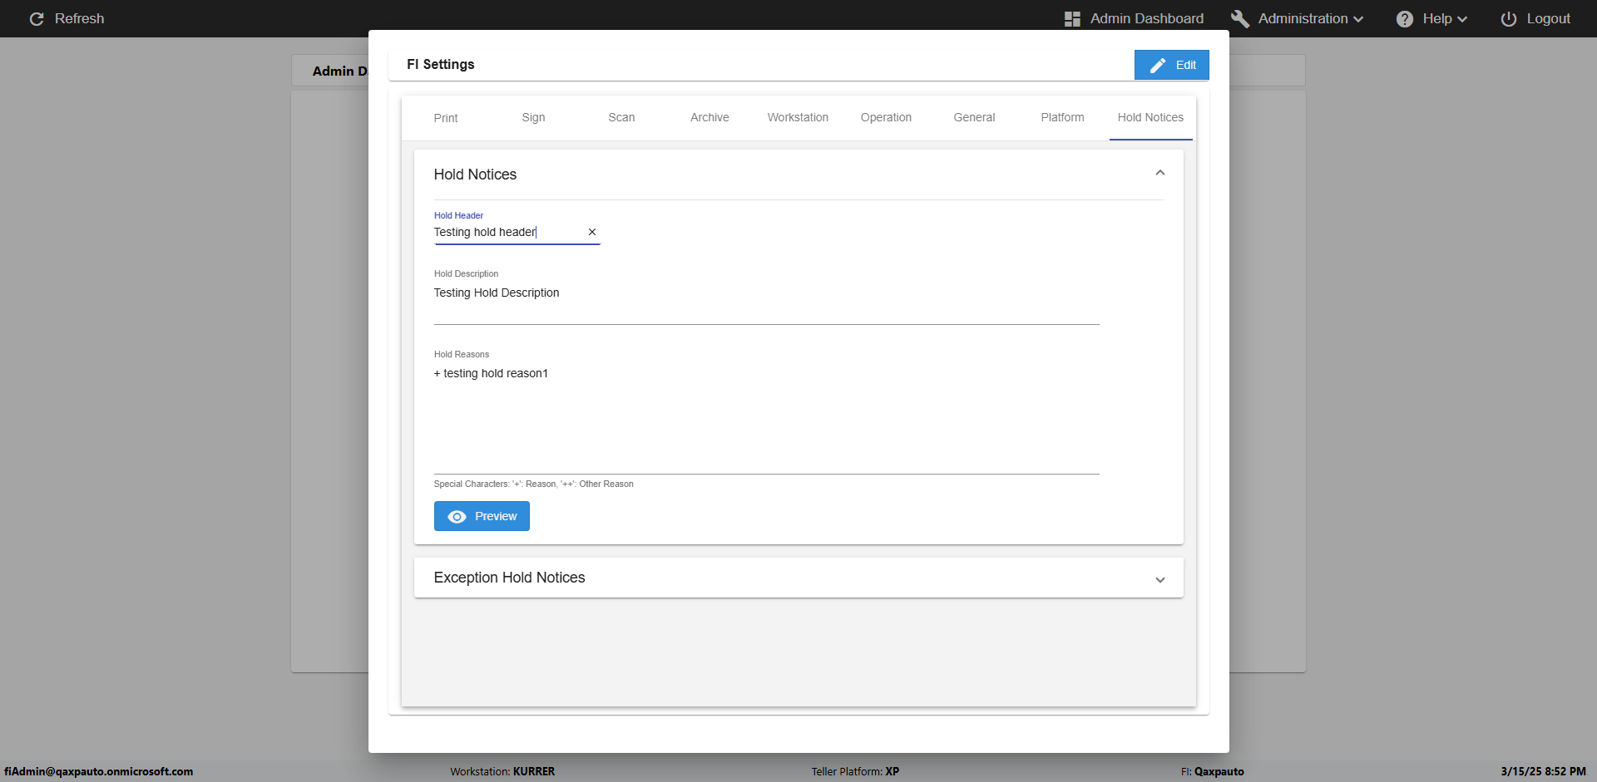The image size is (1597, 782).
Task: Open the Platform tab
Action: pos(1062,118)
